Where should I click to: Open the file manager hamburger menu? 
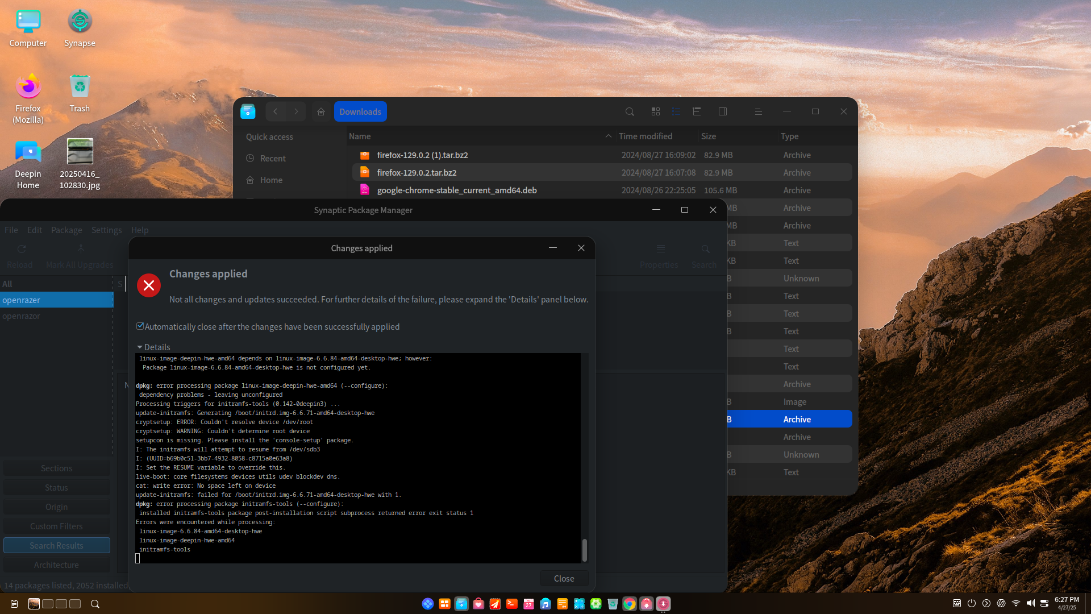(x=758, y=112)
